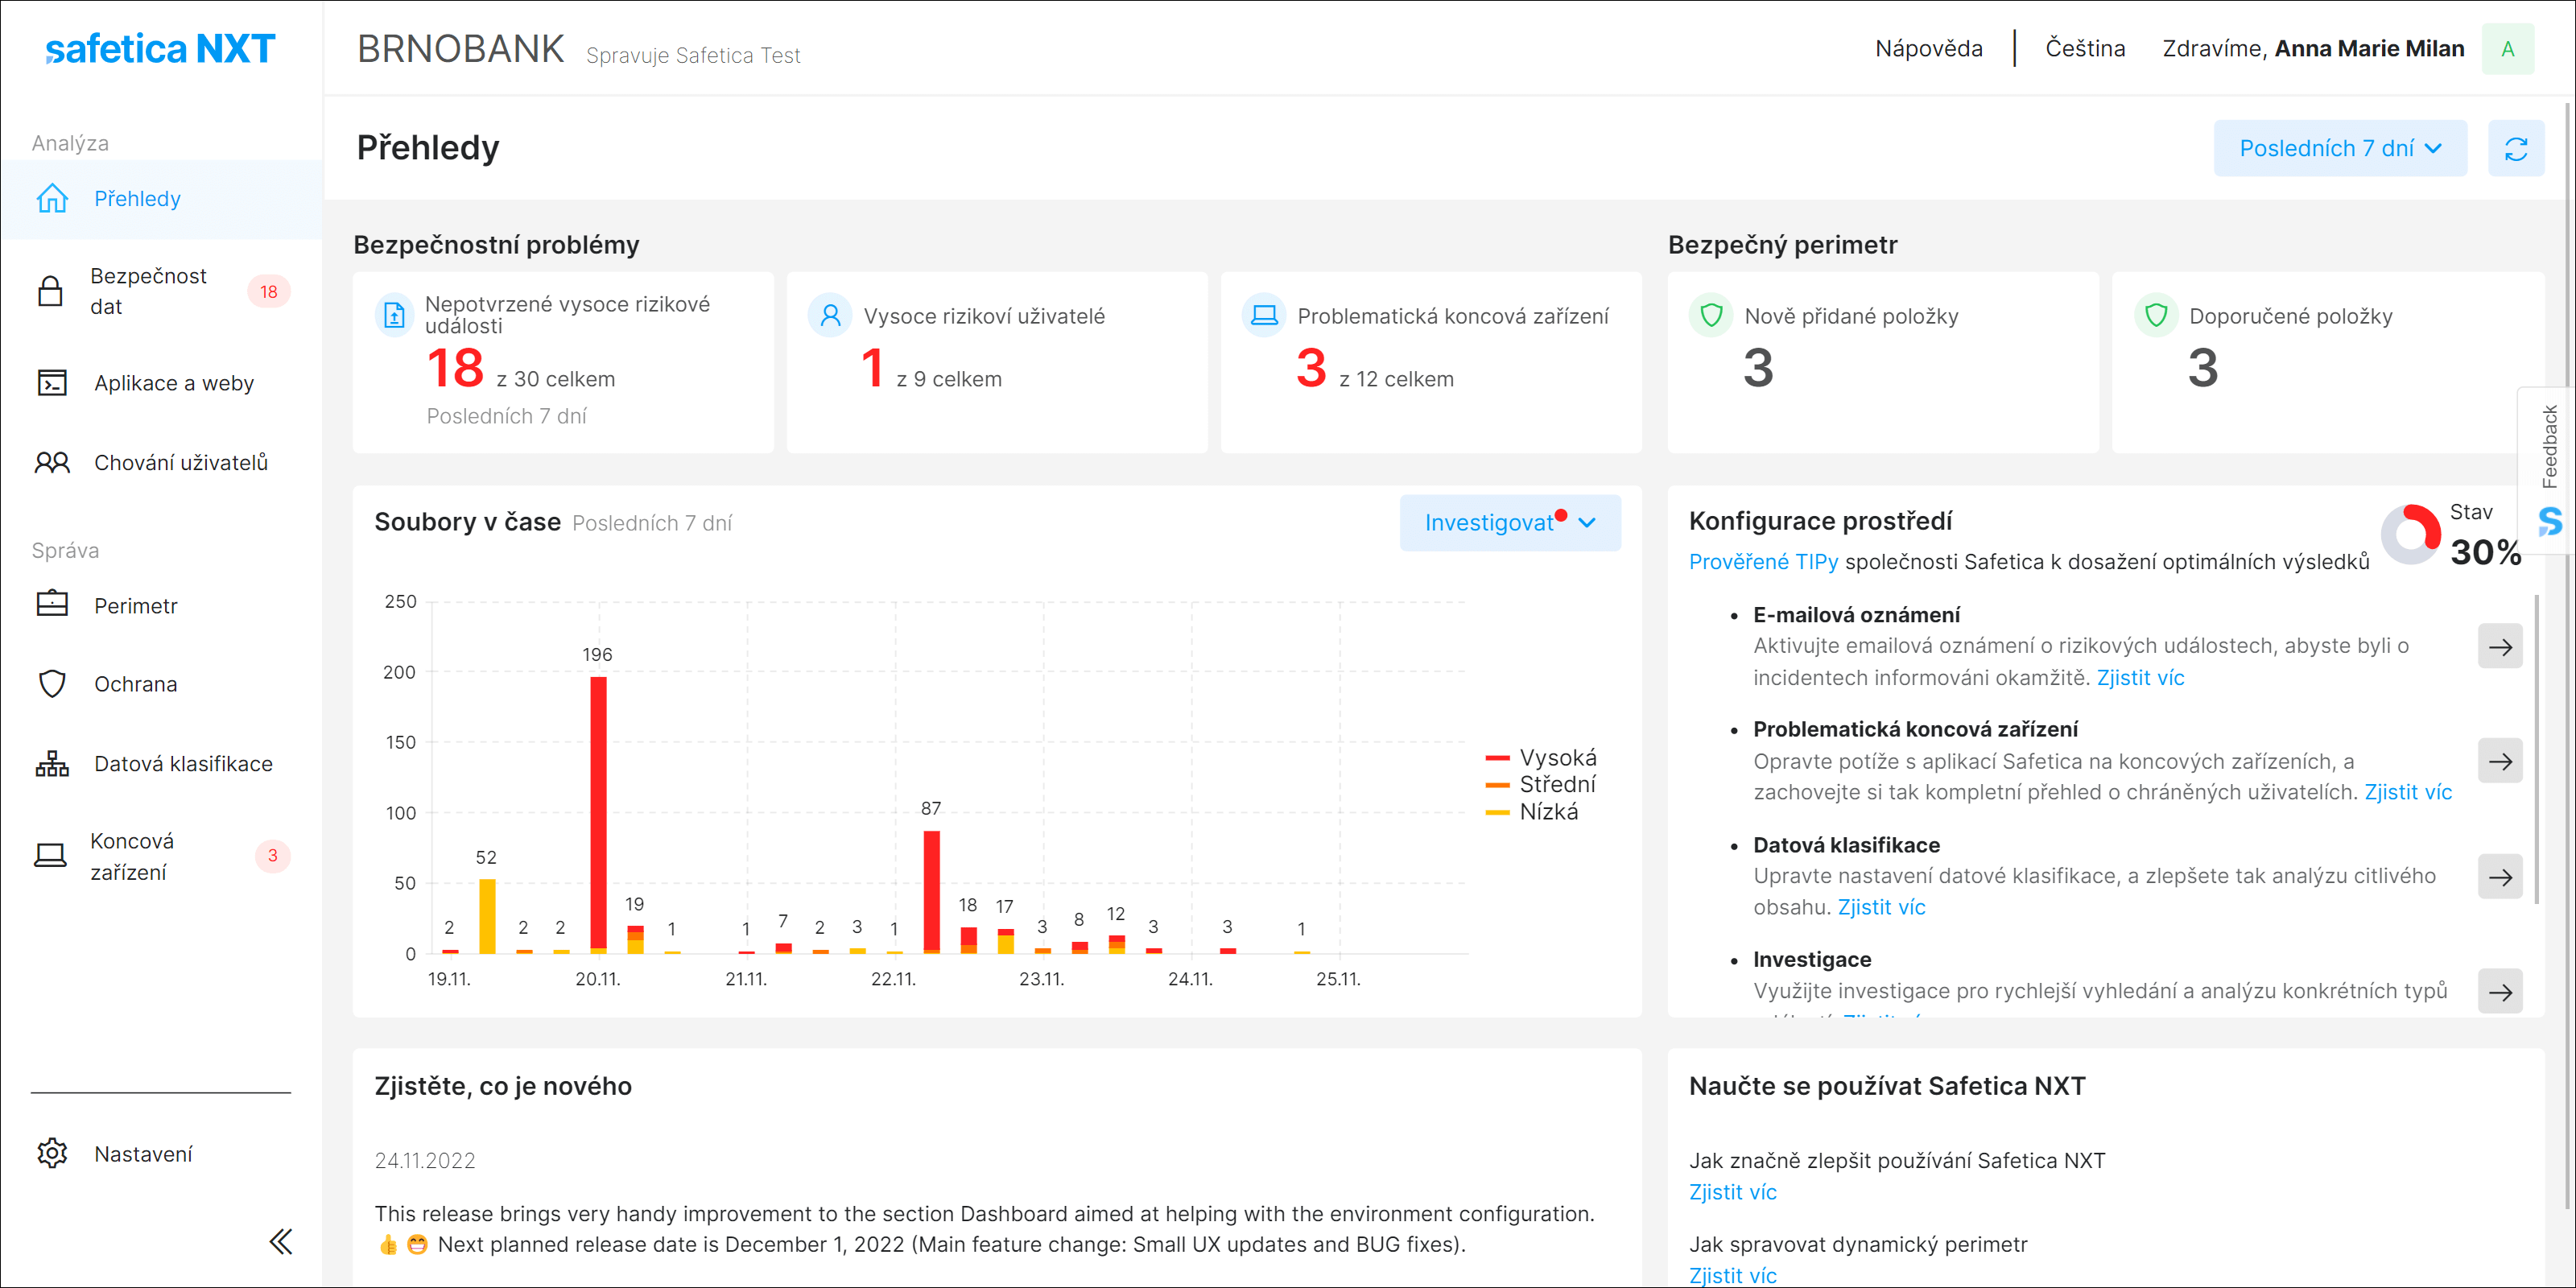Click the Nastavení gear icon

click(x=52, y=1153)
